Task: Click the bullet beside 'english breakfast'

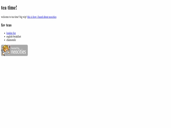Action: (x=4, y=37)
